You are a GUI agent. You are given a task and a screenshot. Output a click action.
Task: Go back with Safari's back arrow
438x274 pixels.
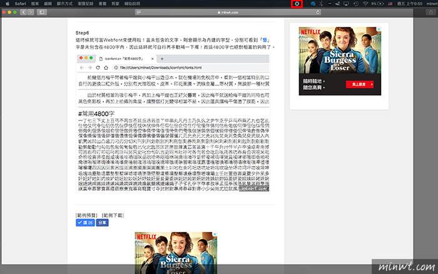coord(23,12)
